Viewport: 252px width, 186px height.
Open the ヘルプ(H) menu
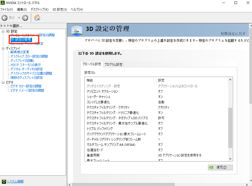click(77, 10)
